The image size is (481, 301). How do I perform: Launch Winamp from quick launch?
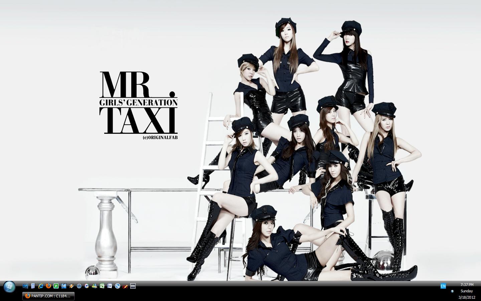pos(71,286)
